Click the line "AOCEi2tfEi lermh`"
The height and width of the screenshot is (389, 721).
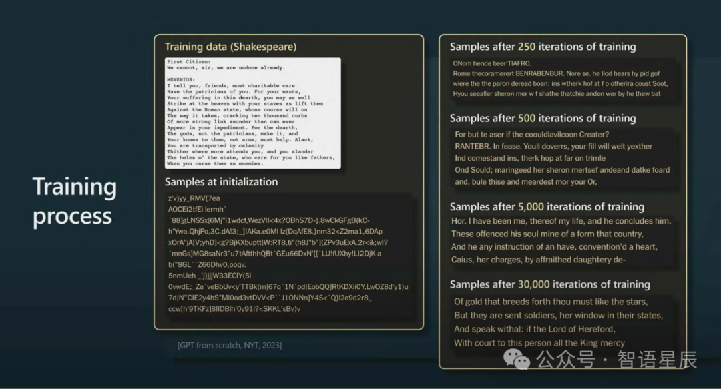197,210
